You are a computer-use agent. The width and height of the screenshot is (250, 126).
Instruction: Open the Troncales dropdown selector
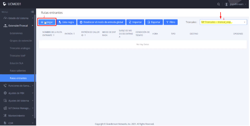pyautogui.click(x=223, y=22)
